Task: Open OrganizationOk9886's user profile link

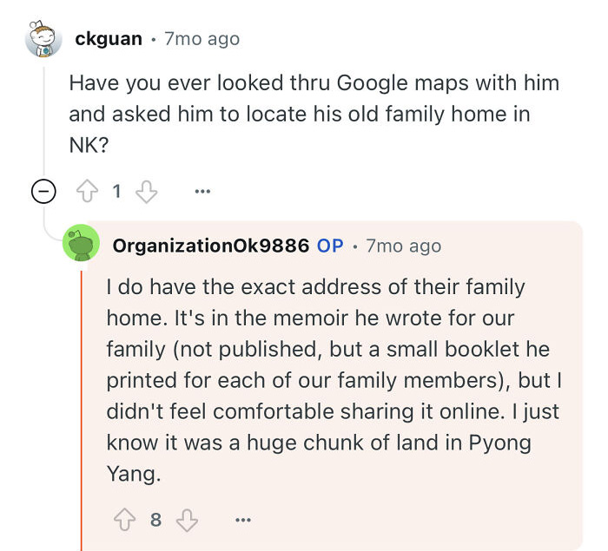Action: (211, 246)
